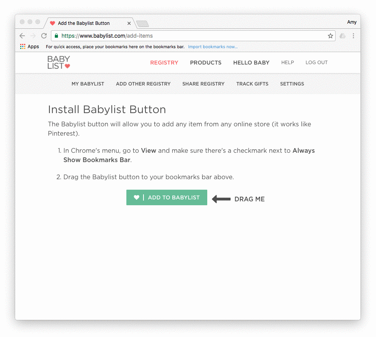Click the ADD TO BABYLIST button
Screen dimensions: 376x337
[167, 197]
